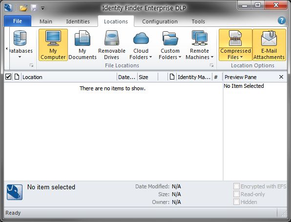The width and height of the screenshot is (291, 222).
Task: Toggle the My Computer location
Action: coord(53,45)
